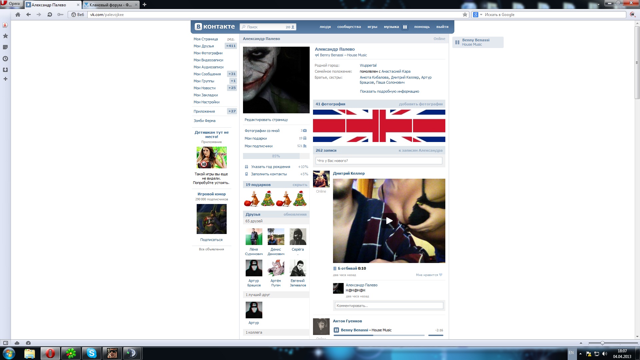Collapse gifts section with скрыть

300,185
